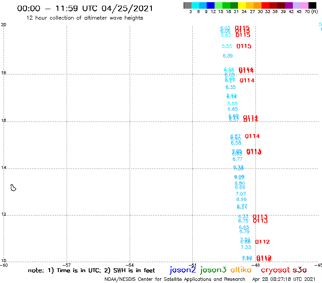322x283 pixels.
Task: Click the wave height value 6.66
Action: [240, 187]
